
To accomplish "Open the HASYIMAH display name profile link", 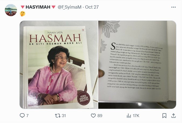I will tap(38, 7).
